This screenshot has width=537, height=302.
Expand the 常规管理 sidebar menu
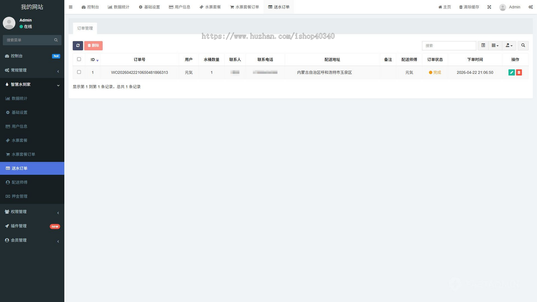(x=32, y=70)
